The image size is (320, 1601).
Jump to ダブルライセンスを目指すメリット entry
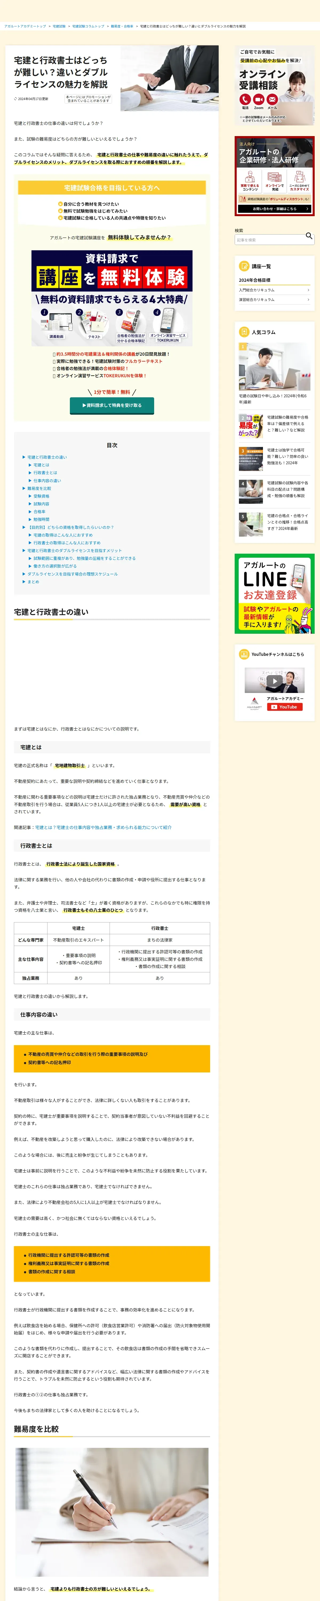75,551
